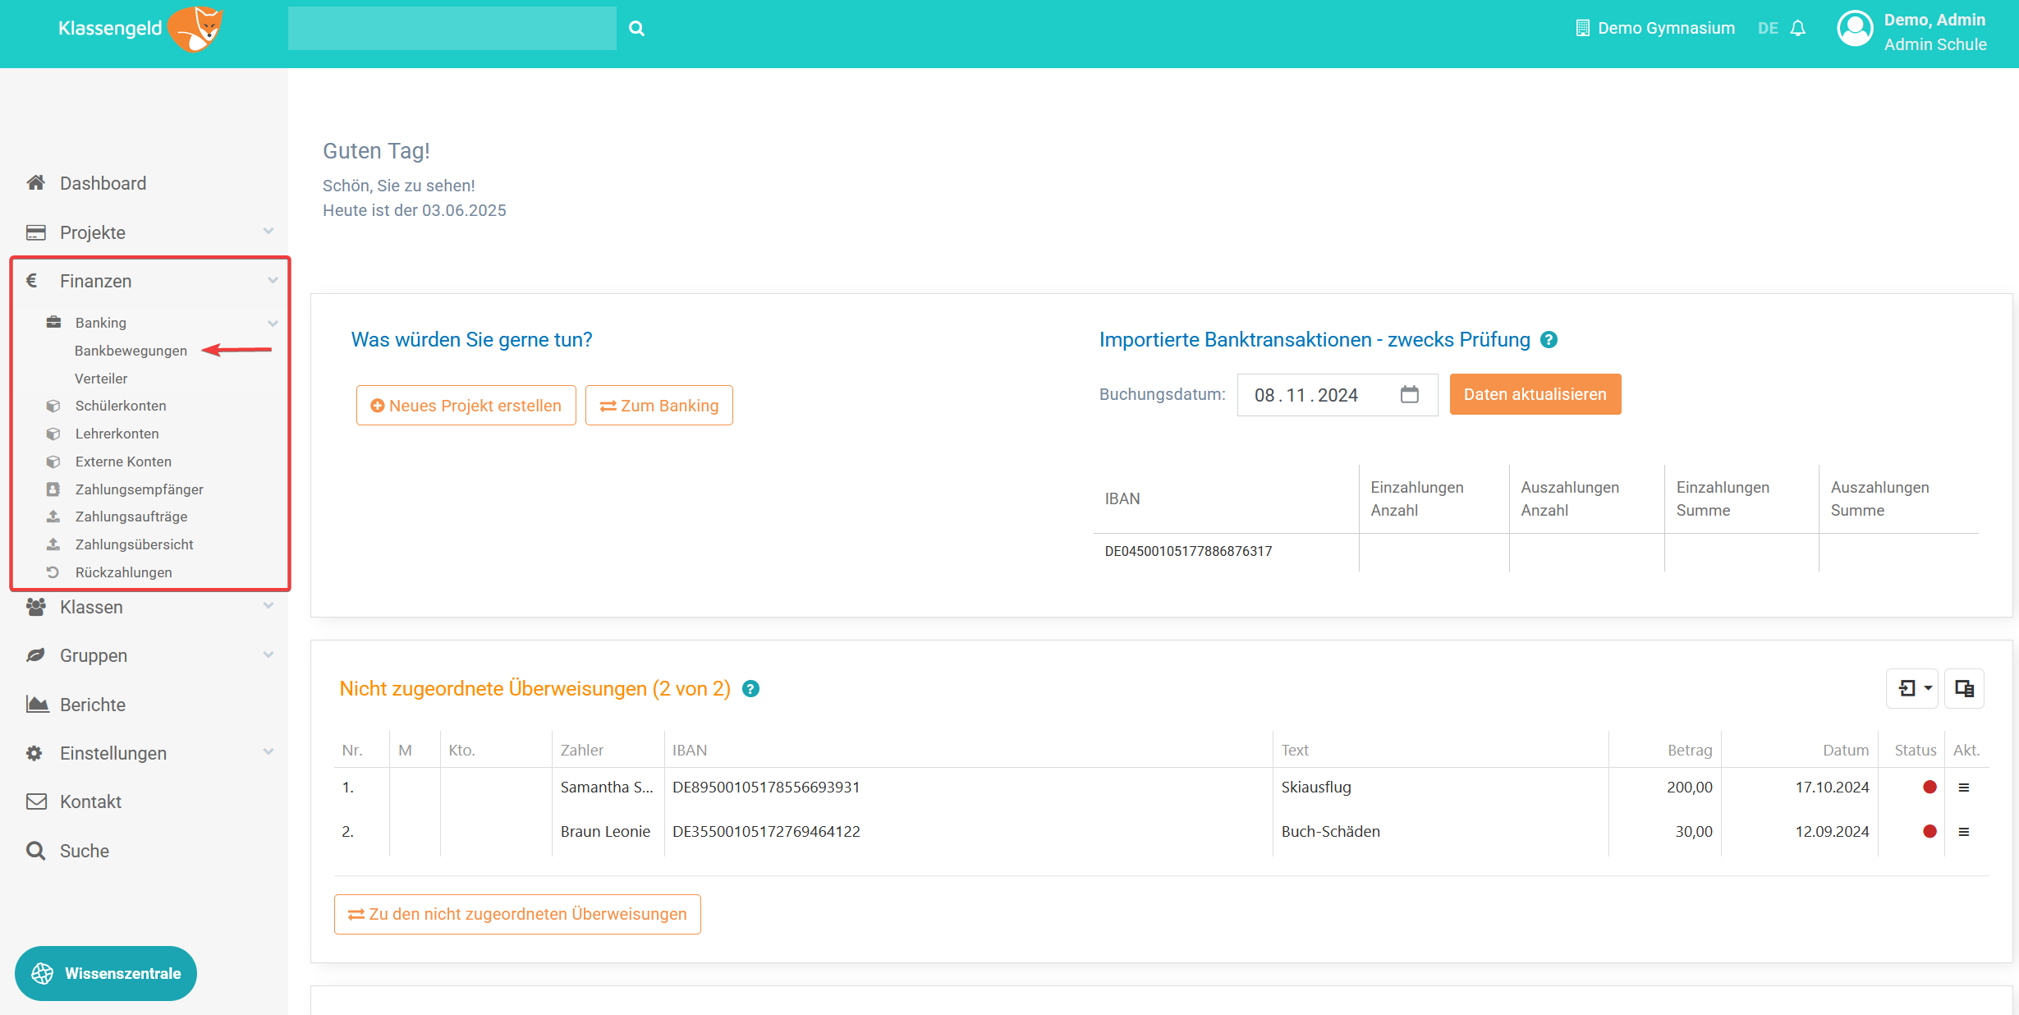Open notifications bell icon
The image size is (2019, 1015).
click(x=1798, y=29)
